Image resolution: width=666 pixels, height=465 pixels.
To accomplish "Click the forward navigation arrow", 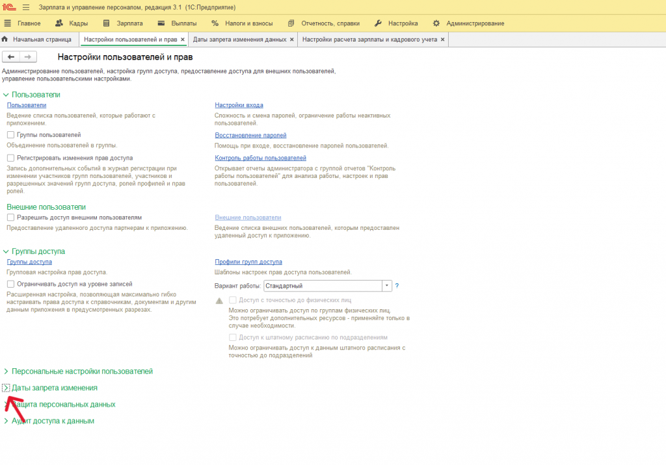I will [28, 57].
